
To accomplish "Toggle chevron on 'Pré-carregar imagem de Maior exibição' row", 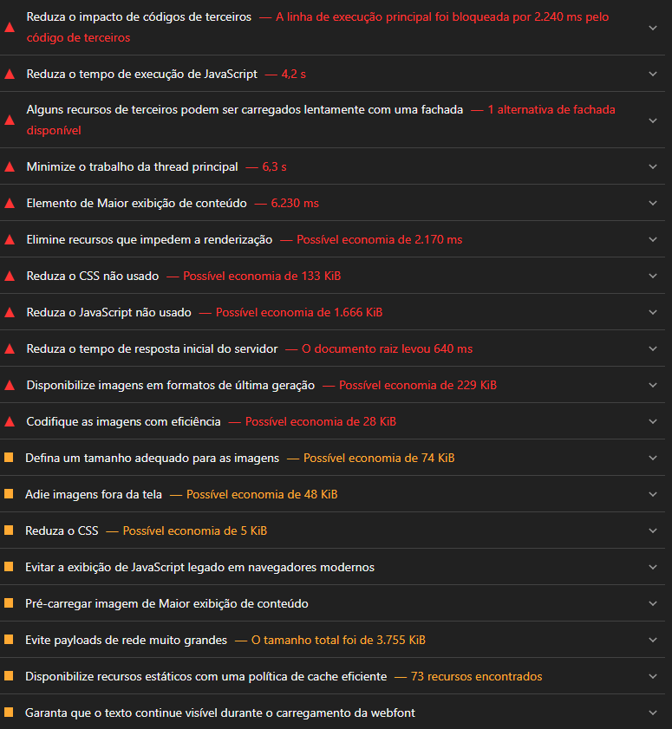I will 653,603.
